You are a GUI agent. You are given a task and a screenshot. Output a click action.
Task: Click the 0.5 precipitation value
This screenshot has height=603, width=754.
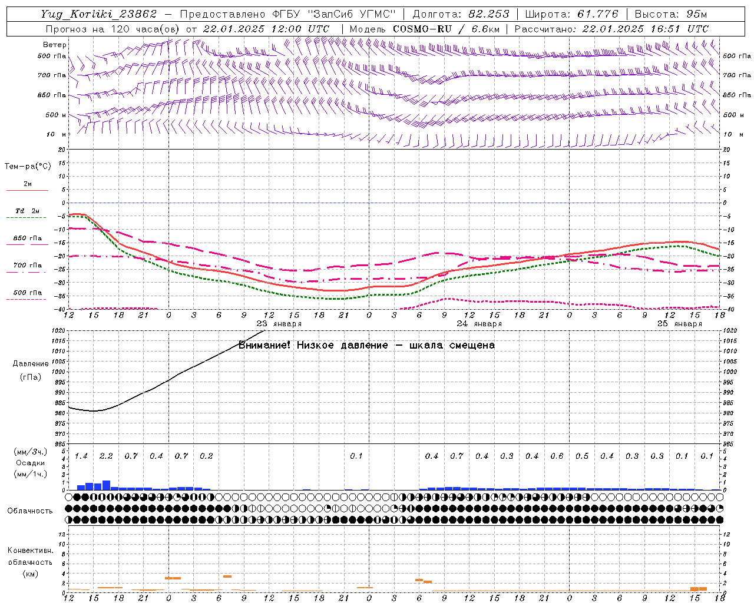pos(582,456)
